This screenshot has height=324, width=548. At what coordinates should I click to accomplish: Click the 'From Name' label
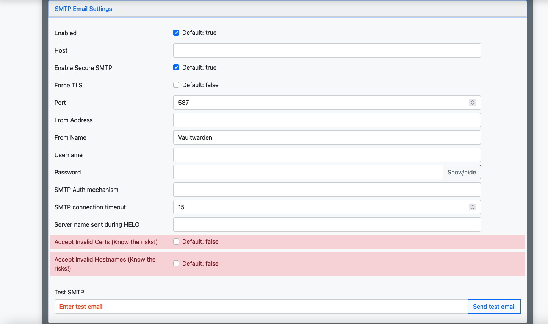coord(70,137)
